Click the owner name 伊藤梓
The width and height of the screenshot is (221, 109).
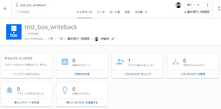pyautogui.click(x=105, y=39)
